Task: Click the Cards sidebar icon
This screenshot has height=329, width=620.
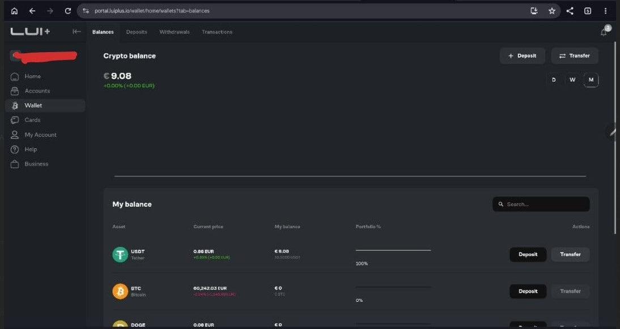Action: tap(15, 120)
